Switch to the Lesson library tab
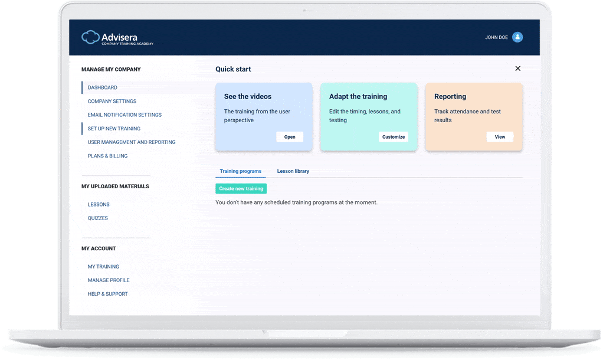Screen dimensions: 603x360 point(293,171)
